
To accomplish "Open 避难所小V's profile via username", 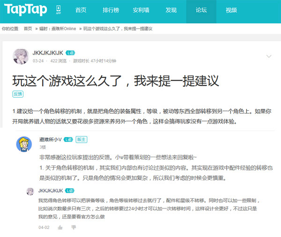I will pos(50,139).
